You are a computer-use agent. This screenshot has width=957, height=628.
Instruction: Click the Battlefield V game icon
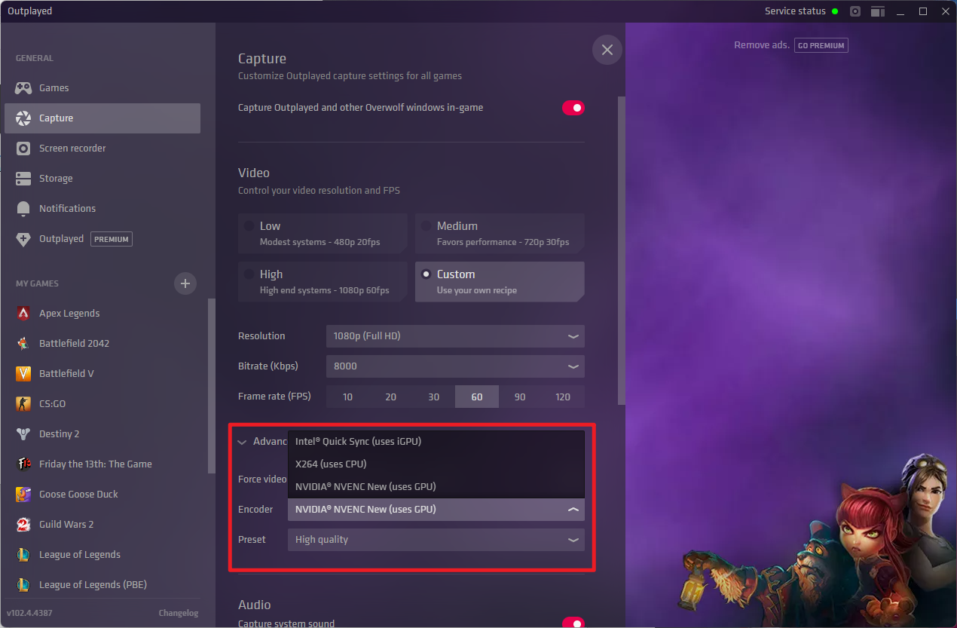click(23, 374)
